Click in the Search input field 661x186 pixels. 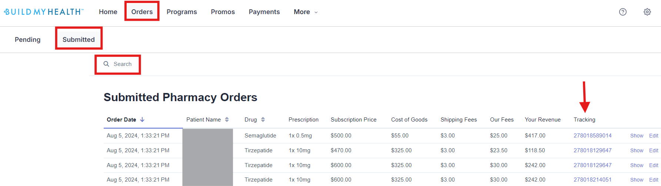[123, 64]
